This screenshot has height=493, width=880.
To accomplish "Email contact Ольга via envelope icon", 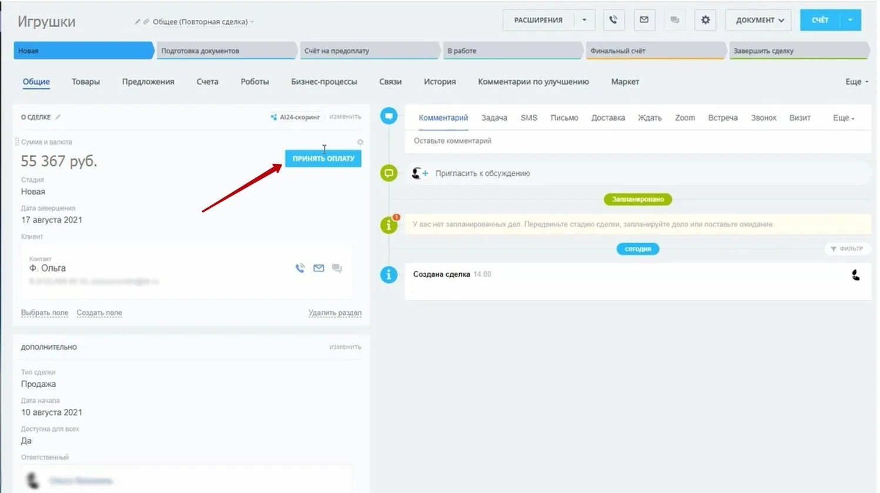I will (x=319, y=268).
